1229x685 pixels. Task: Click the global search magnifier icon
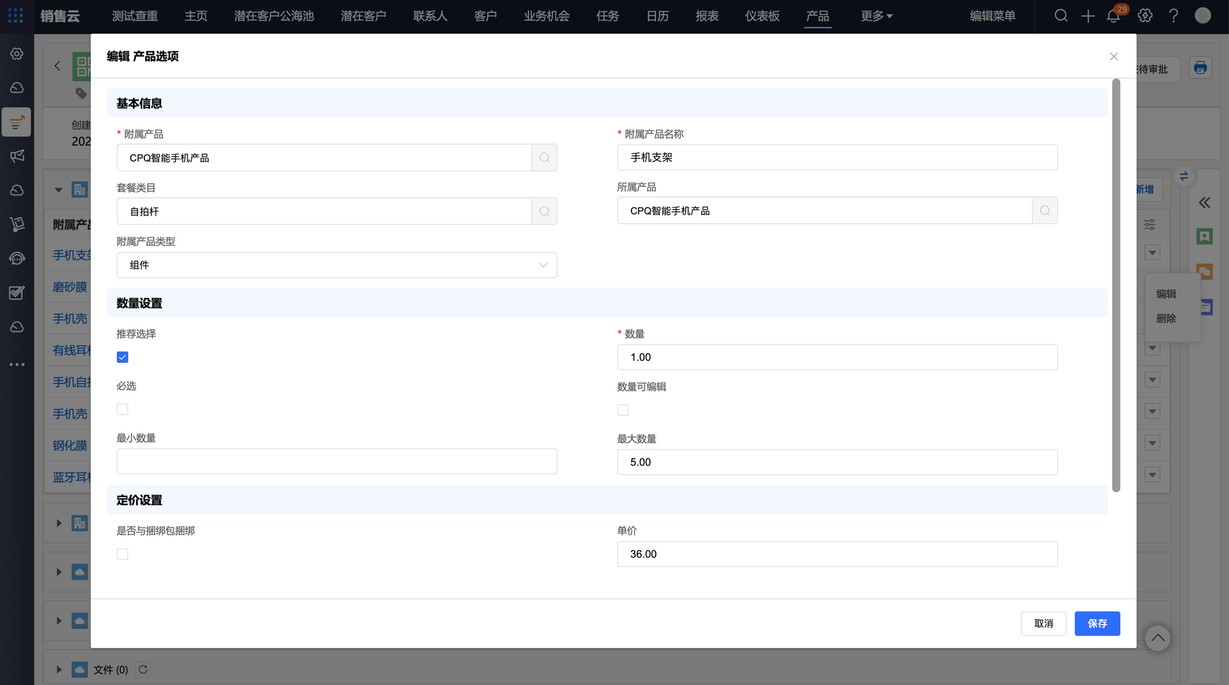click(x=1061, y=16)
